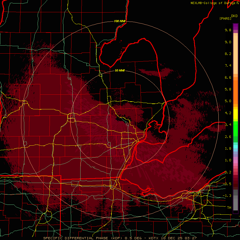Click the 50 NMI range ring label
The image size is (240, 240).
(x=120, y=70)
